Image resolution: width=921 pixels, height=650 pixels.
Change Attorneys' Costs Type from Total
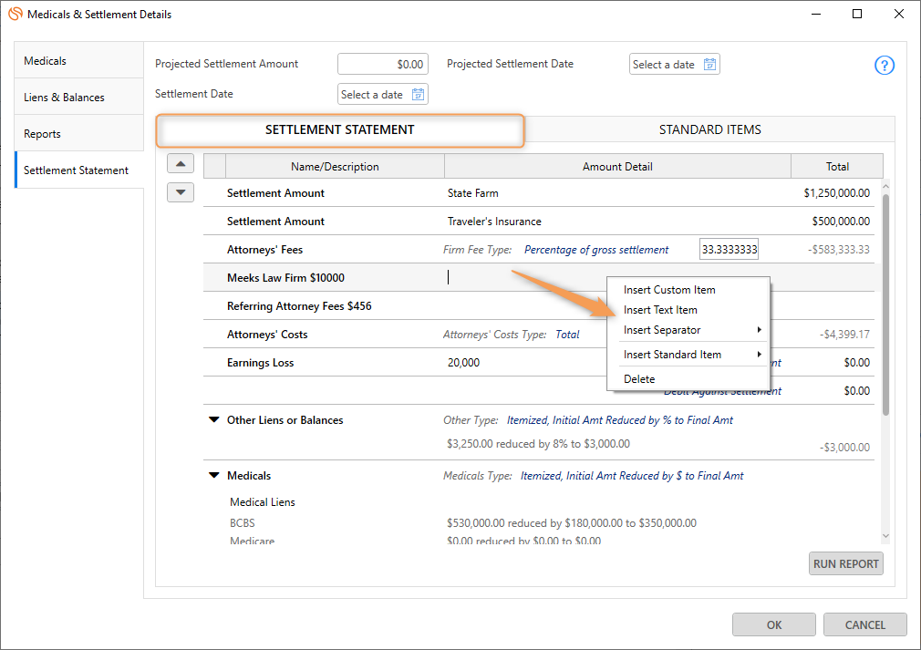point(567,334)
